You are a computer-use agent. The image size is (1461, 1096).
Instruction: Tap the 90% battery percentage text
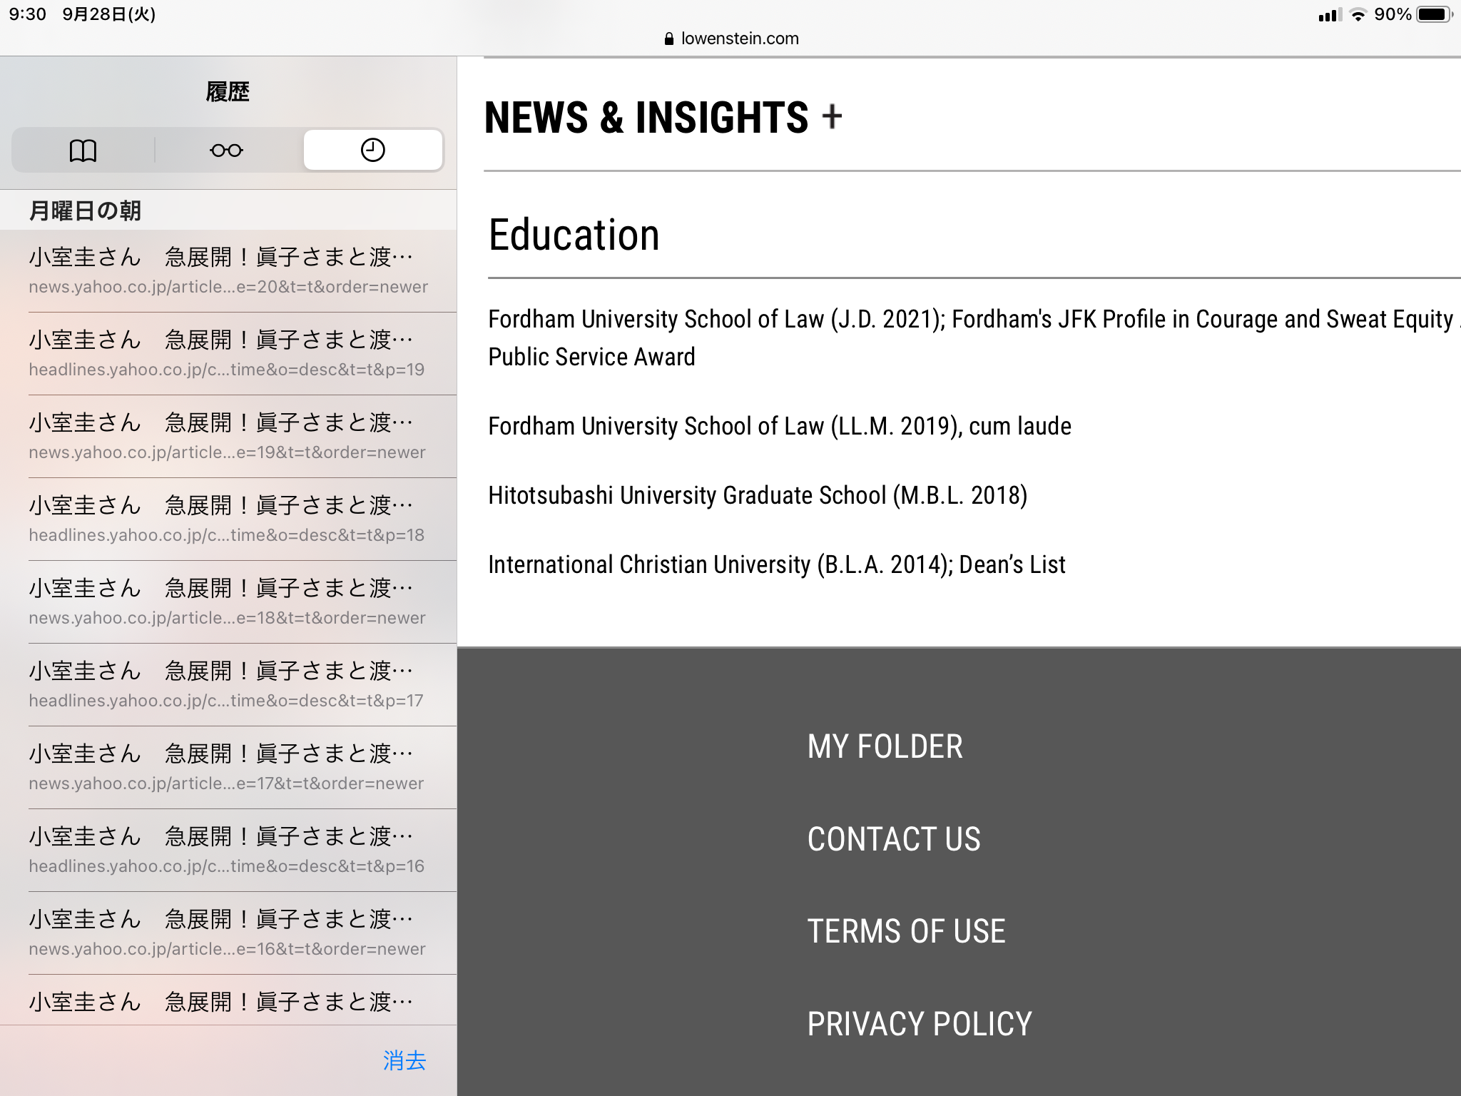1393,14
